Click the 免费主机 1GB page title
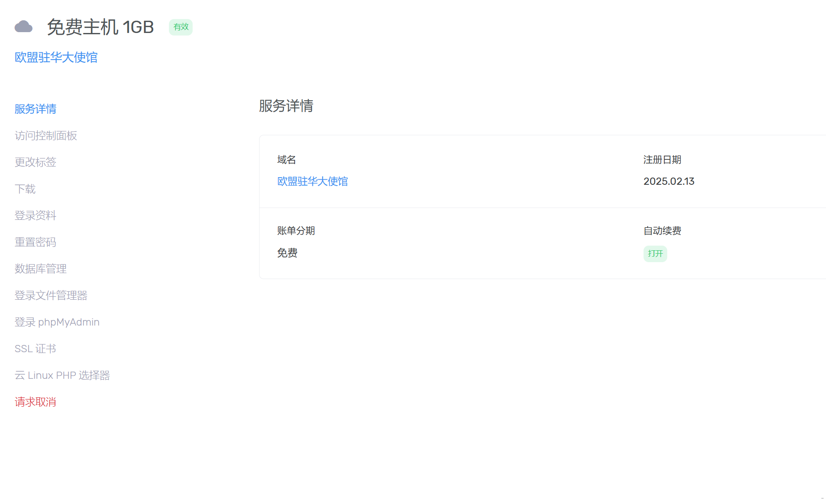Image resolution: width=826 pixels, height=501 pixels. point(100,27)
